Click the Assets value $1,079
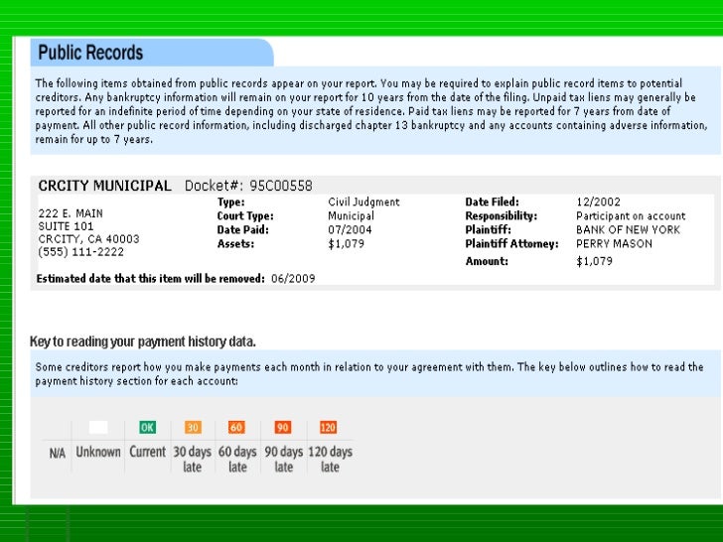723x542 pixels. tap(346, 244)
